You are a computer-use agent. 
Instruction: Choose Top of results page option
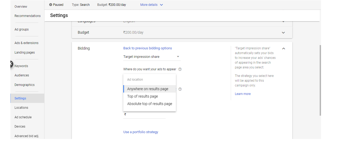tap(143, 96)
